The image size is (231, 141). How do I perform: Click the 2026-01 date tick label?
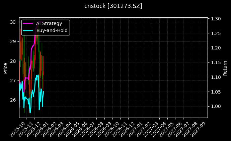point(41,129)
